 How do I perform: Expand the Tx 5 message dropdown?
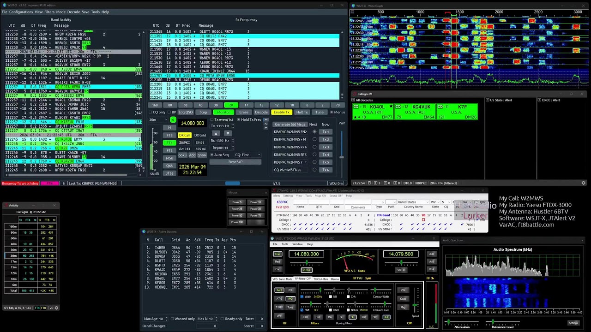click(x=306, y=162)
